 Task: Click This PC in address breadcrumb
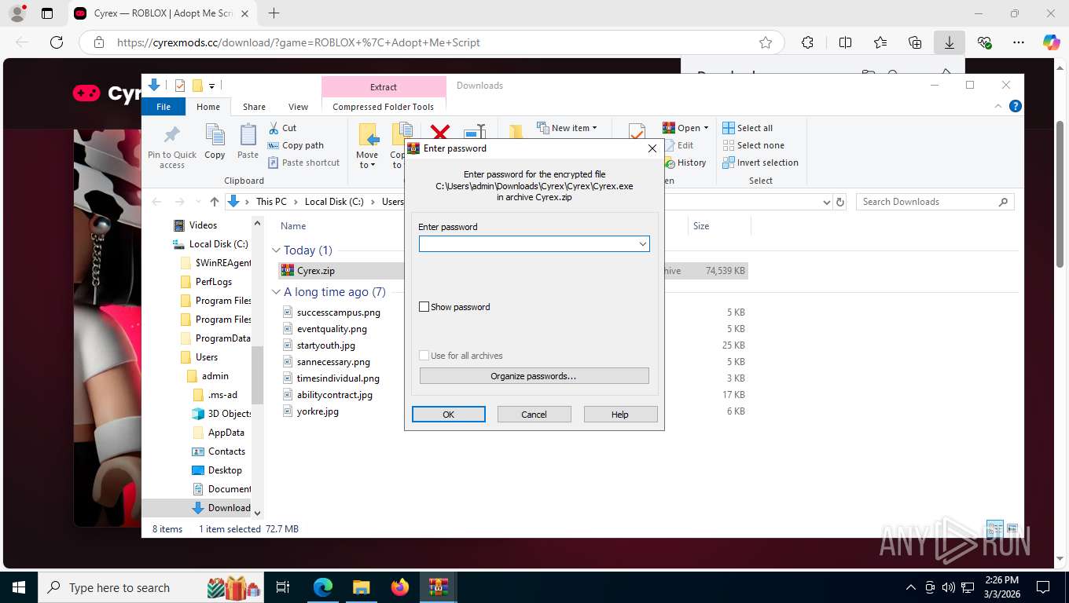pyautogui.click(x=271, y=202)
